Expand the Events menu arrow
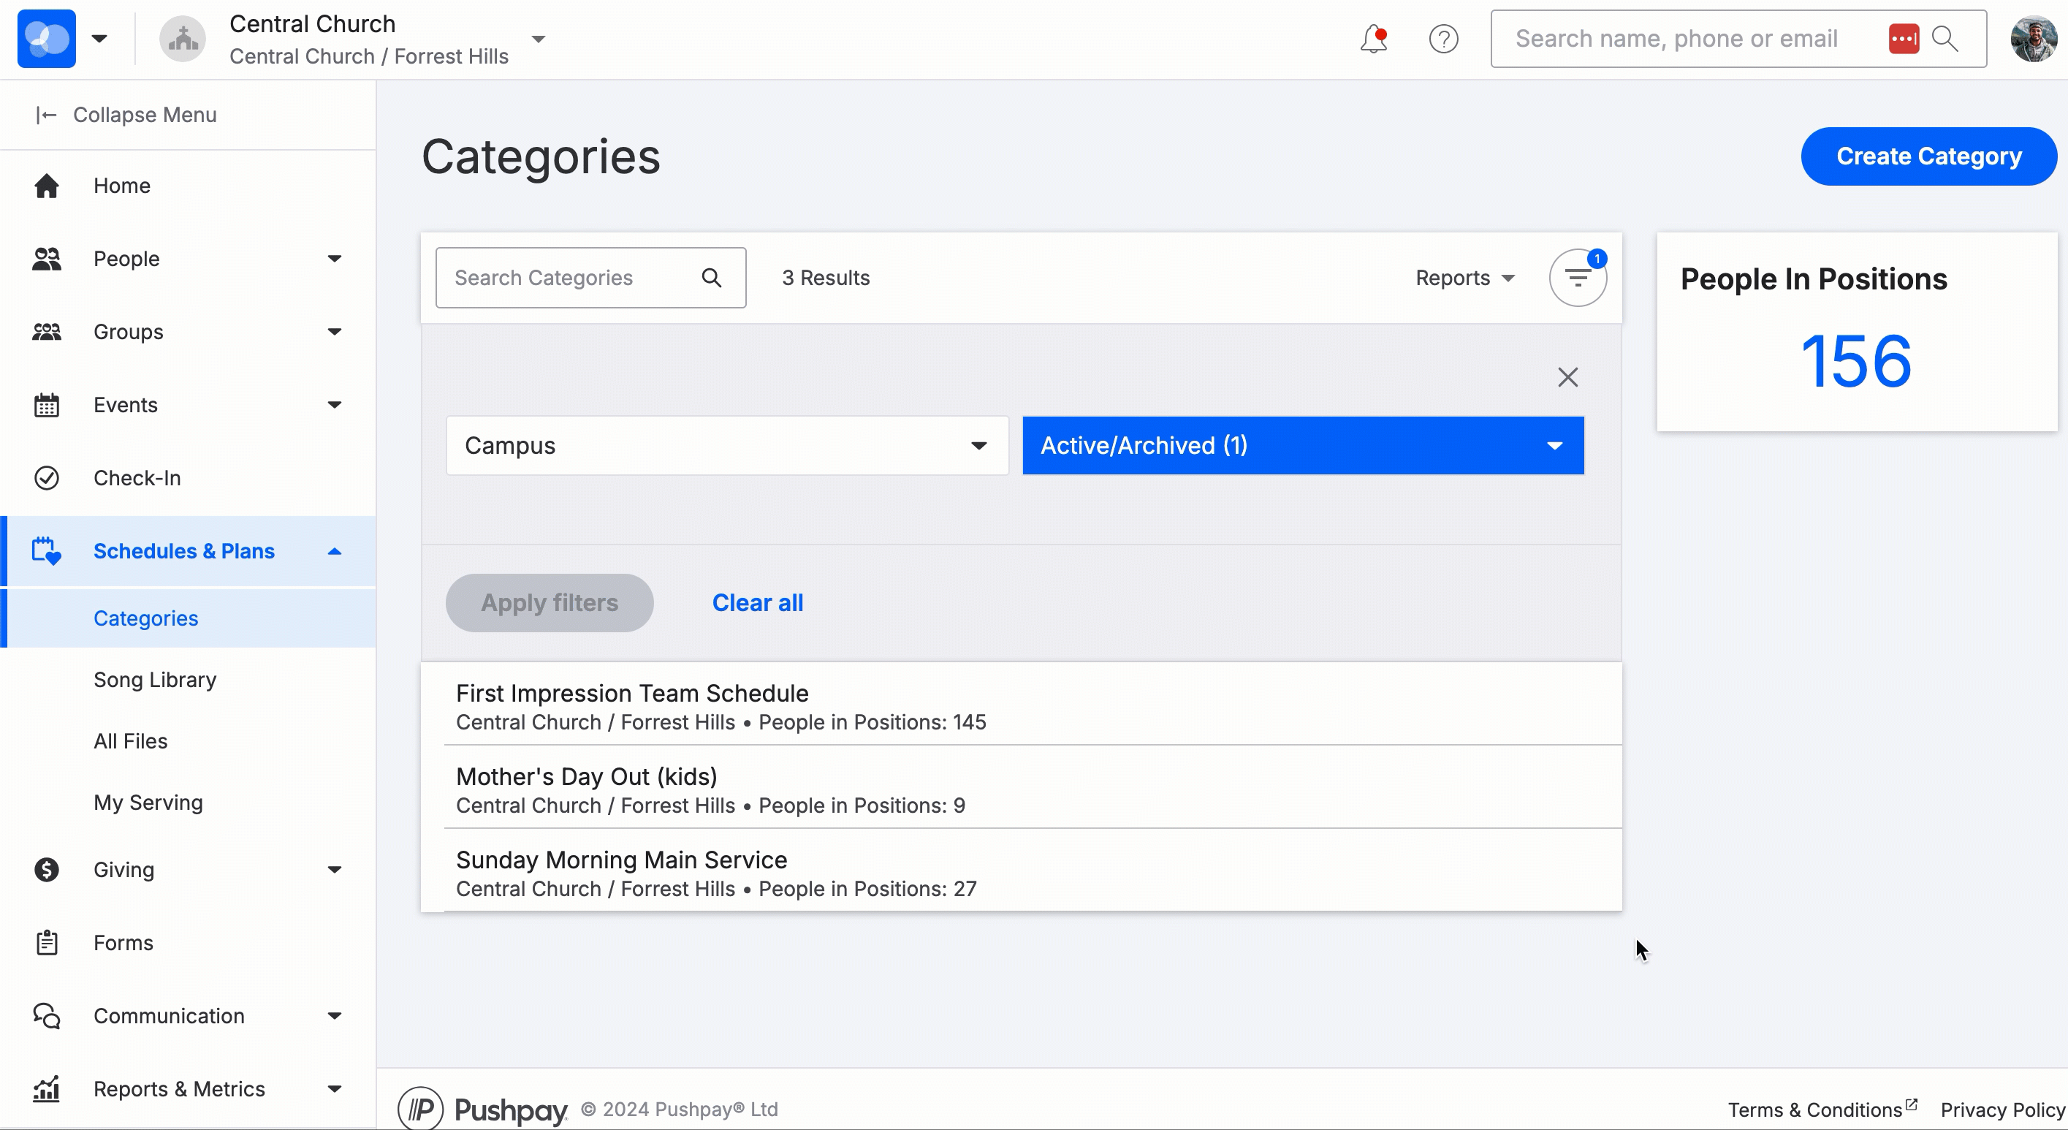The image size is (2068, 1130). click(335, 405)
